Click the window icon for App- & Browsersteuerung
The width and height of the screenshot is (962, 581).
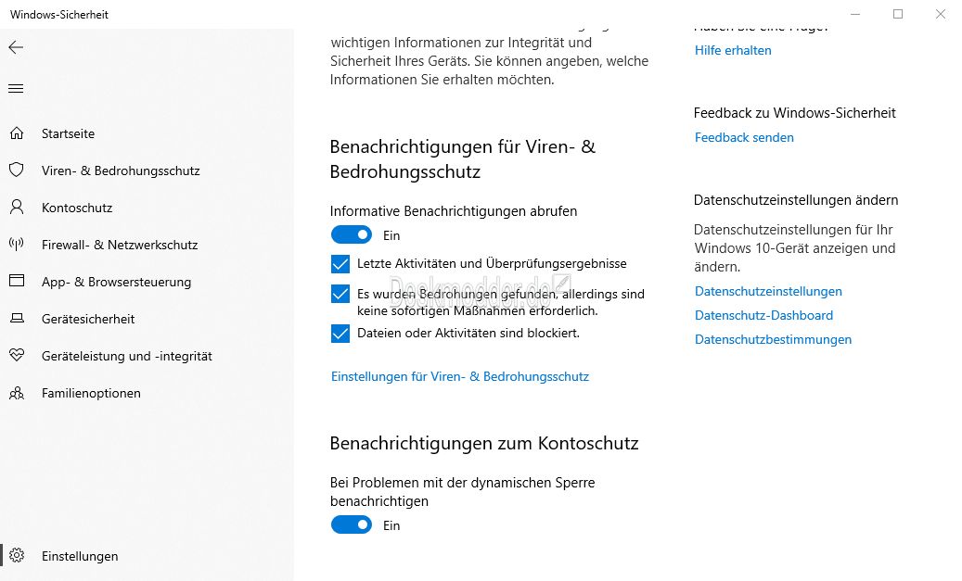pyautogui.click(x=17, y=281)
